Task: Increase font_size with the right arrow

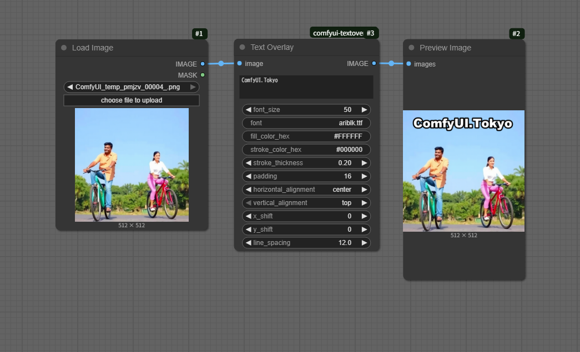Action: tap(364, 110)
